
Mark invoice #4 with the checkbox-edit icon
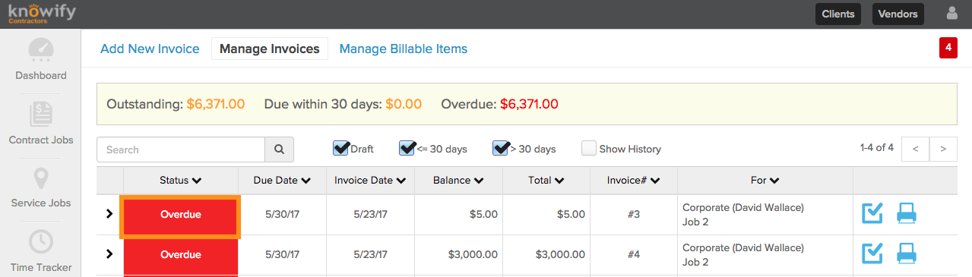[872, 254]
